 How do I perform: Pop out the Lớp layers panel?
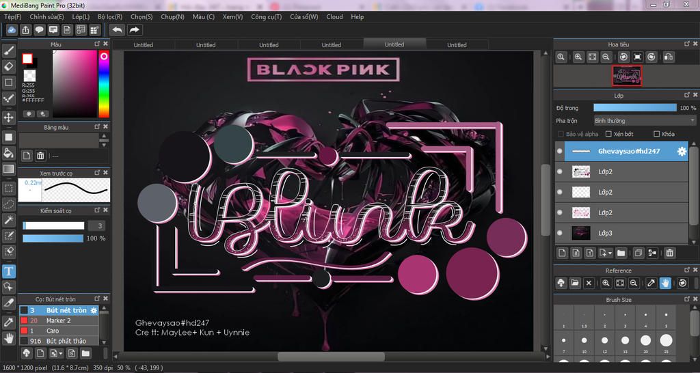point(687,95)
